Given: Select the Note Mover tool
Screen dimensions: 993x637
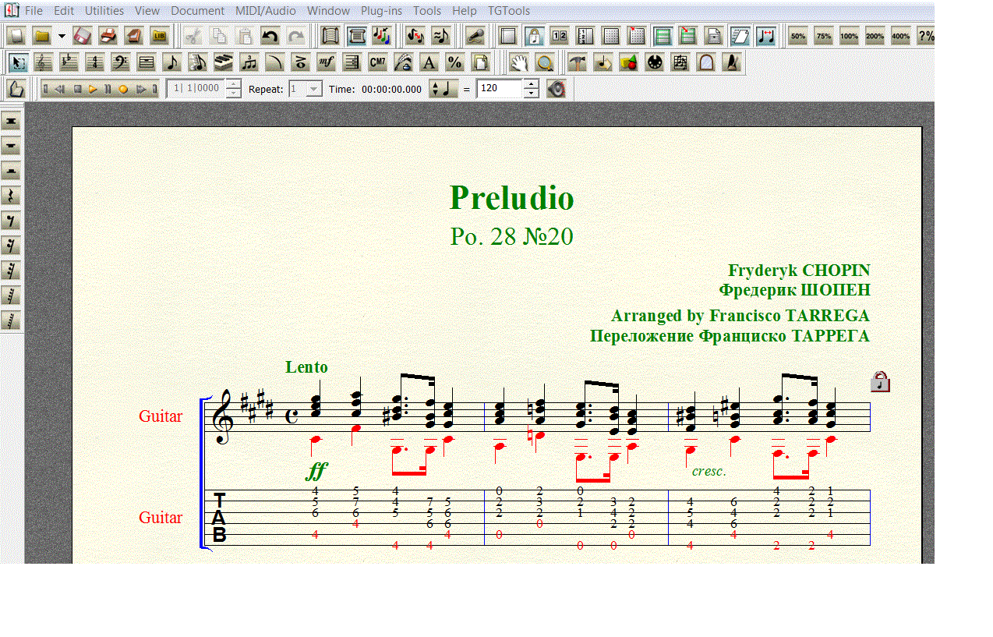Looking at the screenshot, I should pyautogui.click(x=603, y=62).
